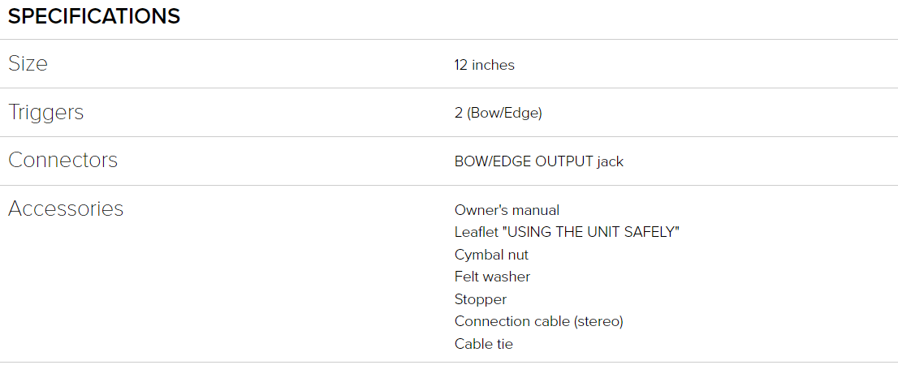Viewport: 898px width, 365px height.
Task: Click the Leaflet accessory line
Action: click(566, 232)
